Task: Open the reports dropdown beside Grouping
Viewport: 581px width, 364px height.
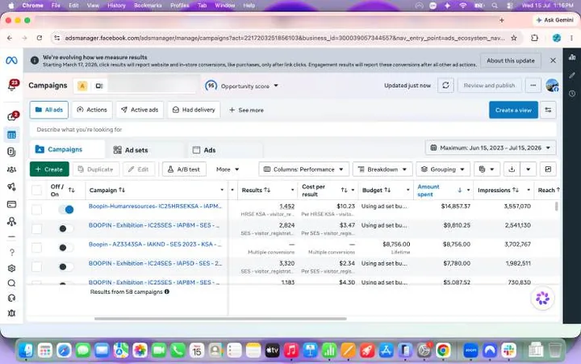Action: (x=487, y=169)
